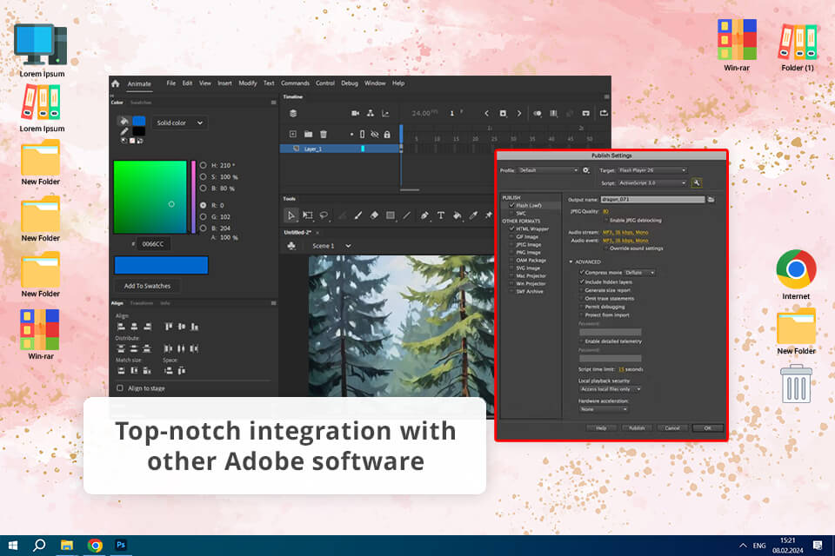Click the Timeline layers view icon
Viewport: 835px width, 556px height.
[293, 113]
